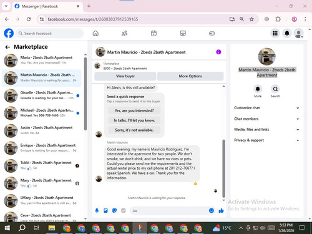Image resolution: width=312 pixels, height=234 pixels.
Task: Go to the Home feed icon
Action: click(95, 33)
